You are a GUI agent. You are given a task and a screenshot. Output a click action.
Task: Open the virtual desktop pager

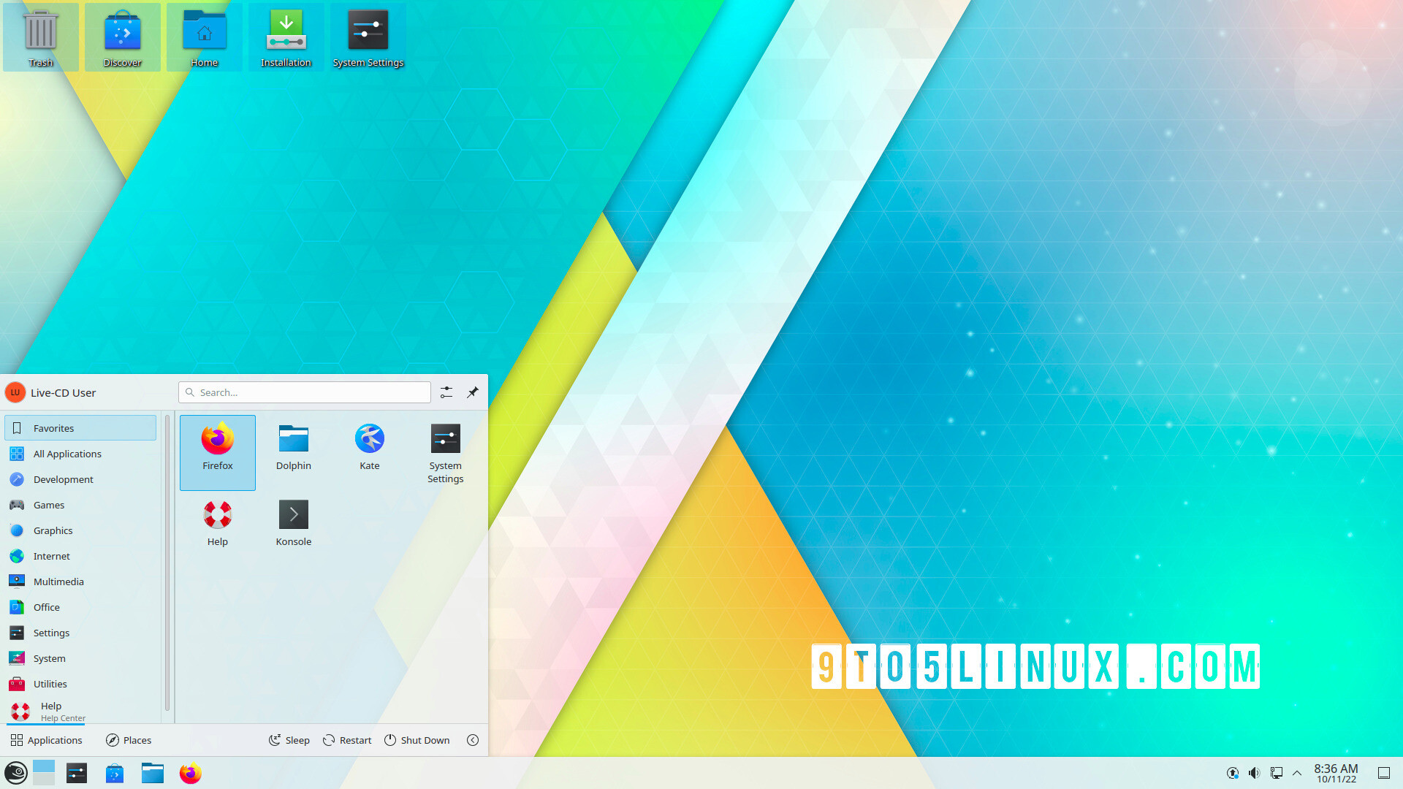coord(44,773)
